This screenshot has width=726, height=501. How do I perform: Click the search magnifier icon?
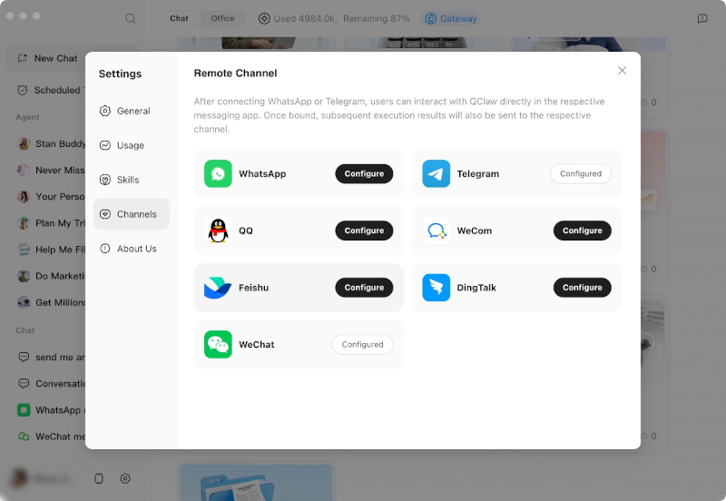point(131,18)
